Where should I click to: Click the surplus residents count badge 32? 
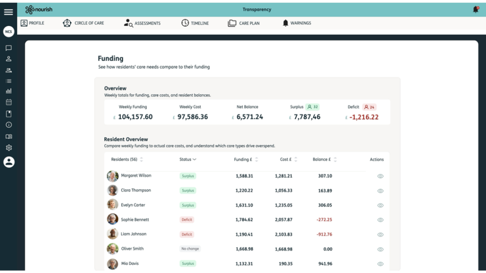coord(312,107)
